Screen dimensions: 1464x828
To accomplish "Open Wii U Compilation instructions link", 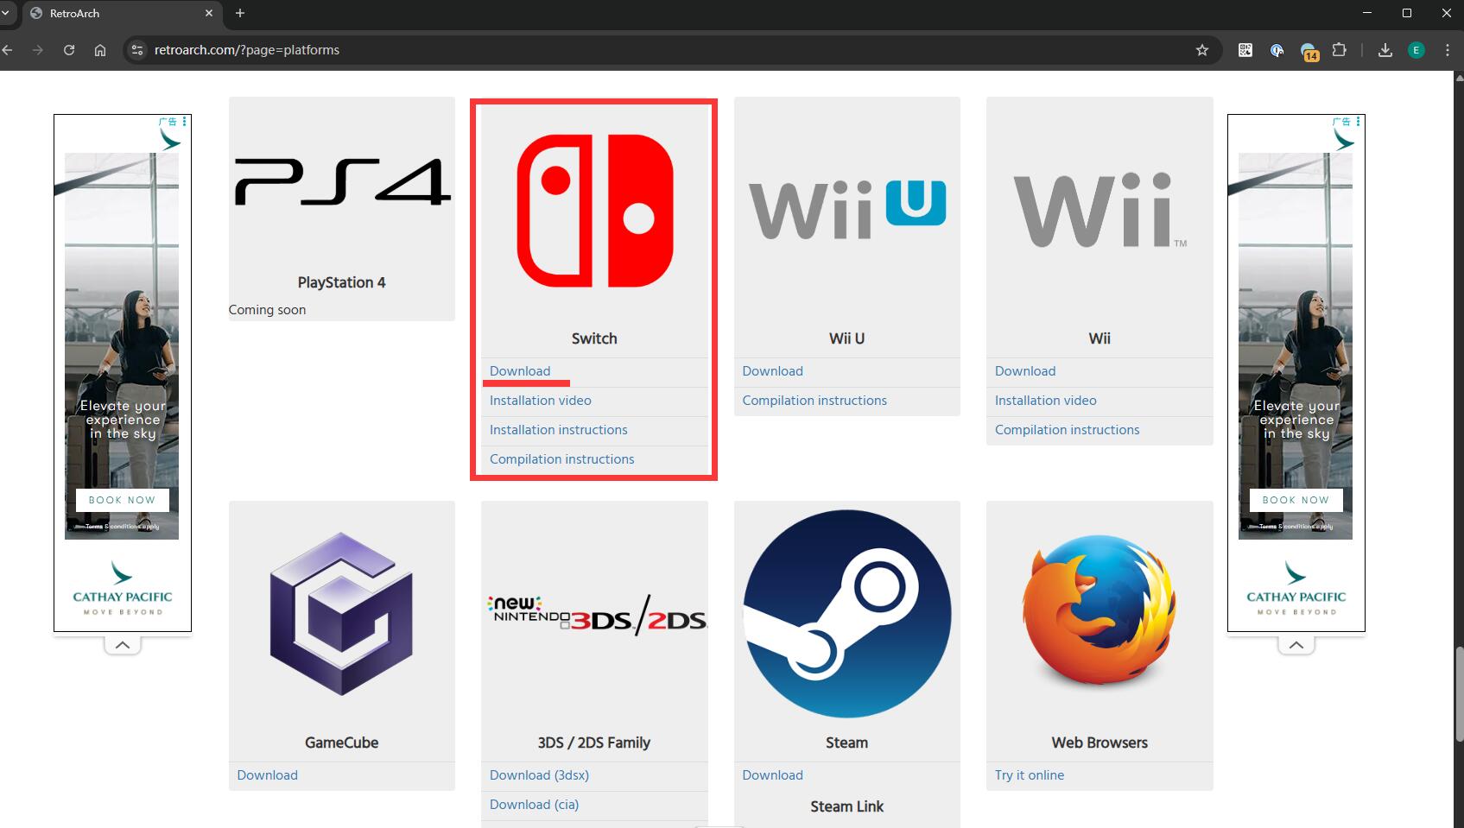I will (x=814, y=401).
